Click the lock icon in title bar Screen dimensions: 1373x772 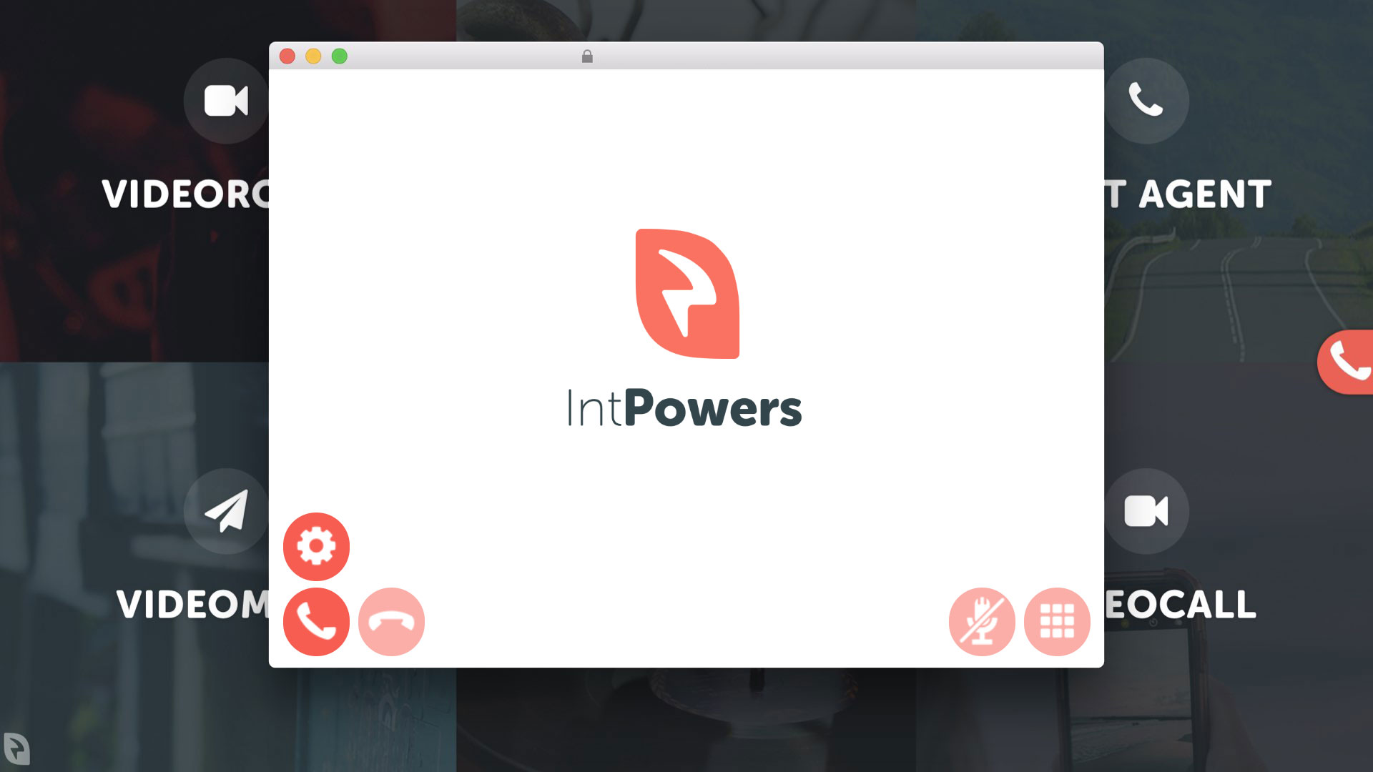[587, 56]
